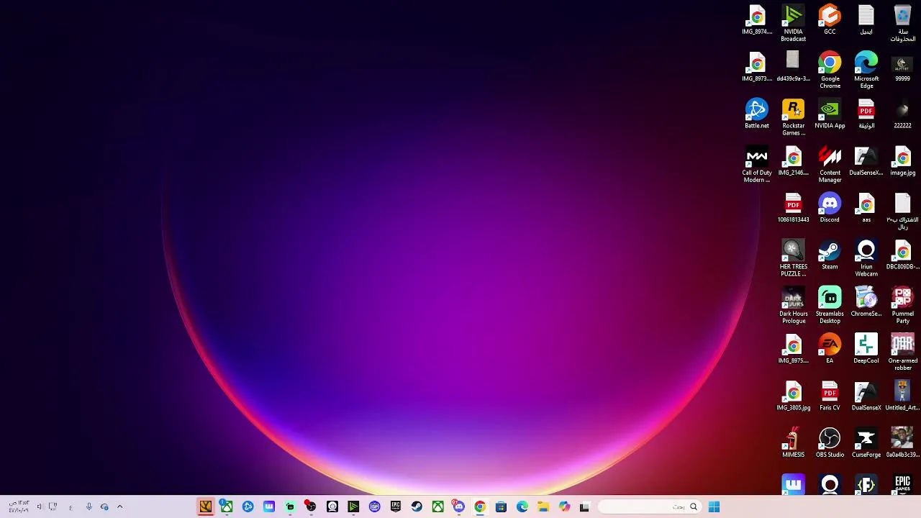Select the aas Chrome shortcut file
Screen dimensions: 921x518
(866, 208)
